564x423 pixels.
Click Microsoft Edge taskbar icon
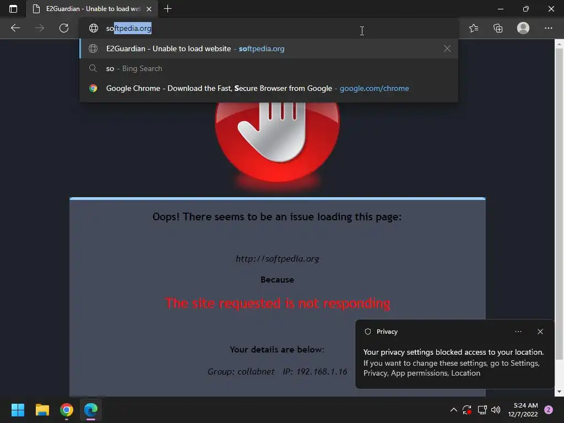point(91,410)
